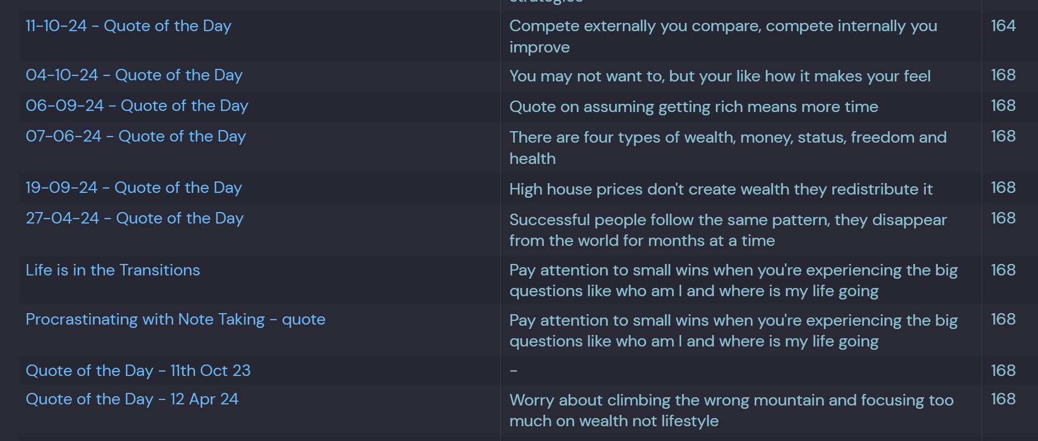Click the "Successful people follow the same pattern" text
Screen dimensions: 1038x441
tap(728, 220)
